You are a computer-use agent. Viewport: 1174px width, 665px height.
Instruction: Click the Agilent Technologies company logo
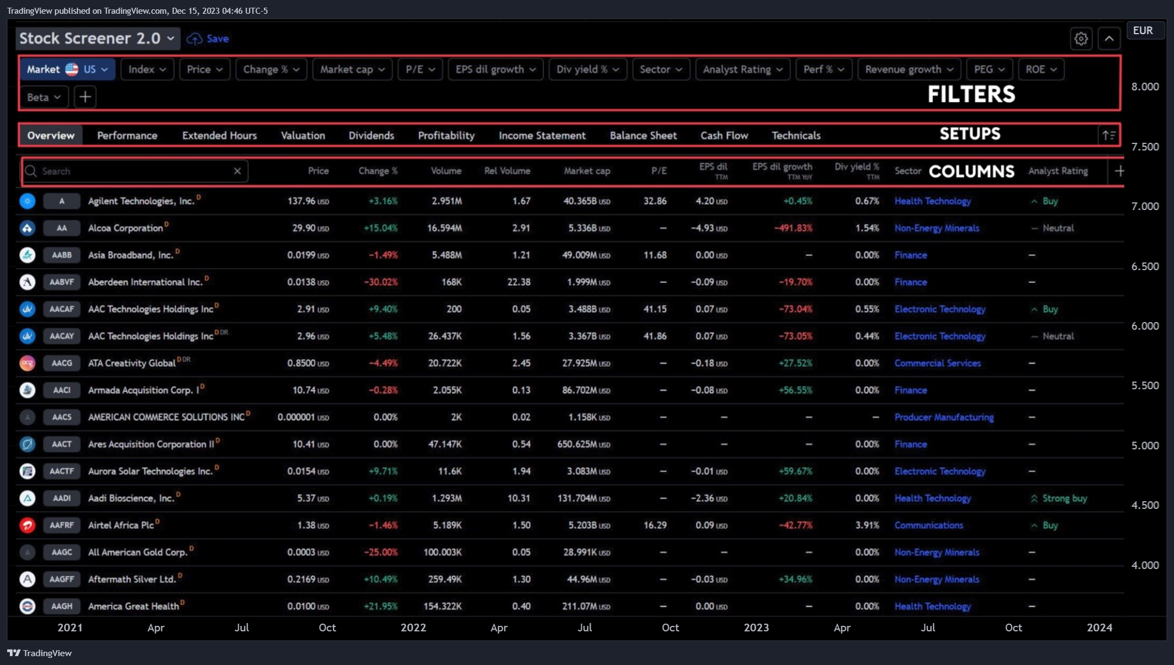coord(27,201)
